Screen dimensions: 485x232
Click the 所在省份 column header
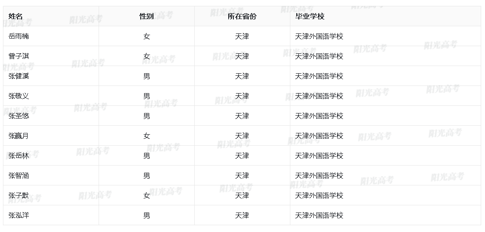coord(242,17)
